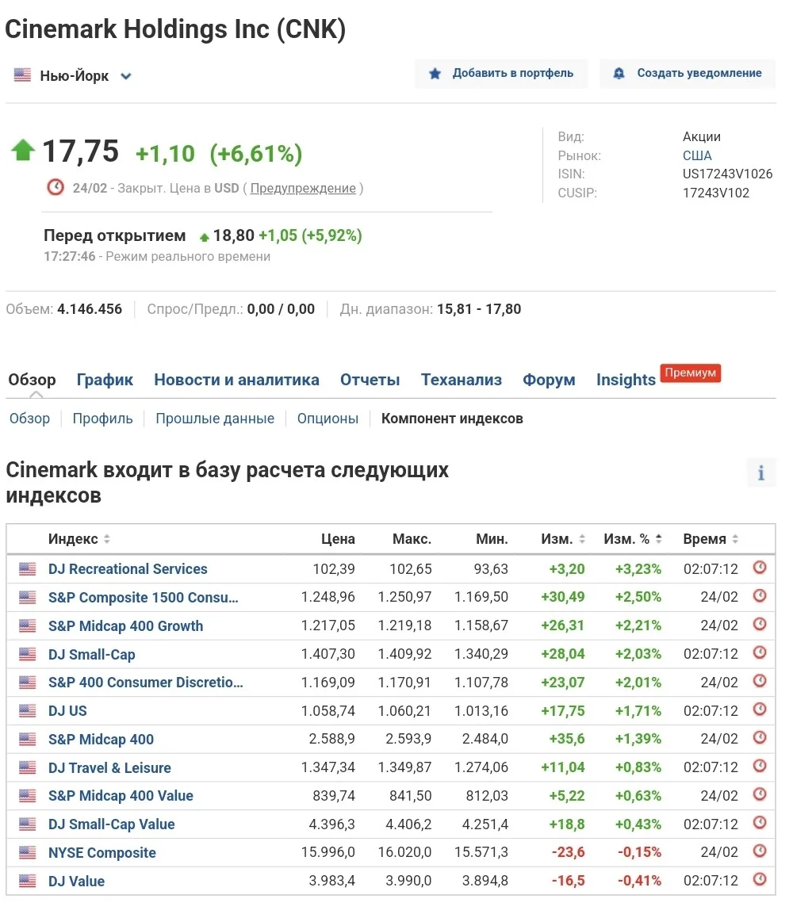Sort table by Изм. % column
Image resolution: width=793 pixels, height=918 pixels.
click(x=633, y=539)
